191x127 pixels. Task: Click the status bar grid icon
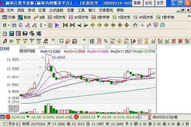coord(2,117)
